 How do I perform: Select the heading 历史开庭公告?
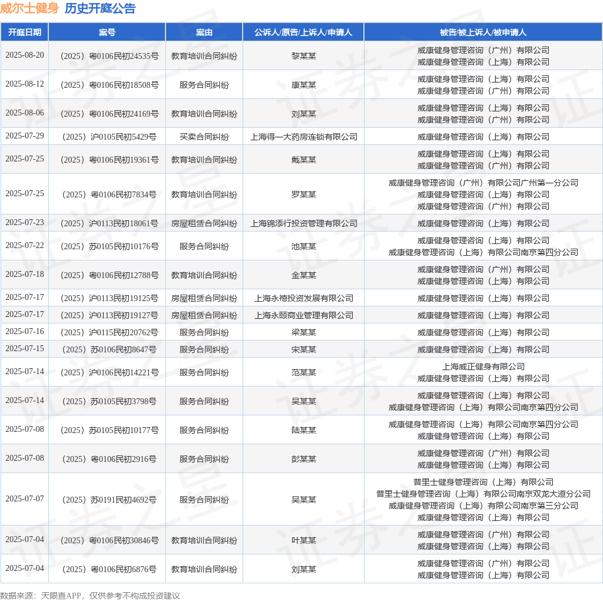100,8
